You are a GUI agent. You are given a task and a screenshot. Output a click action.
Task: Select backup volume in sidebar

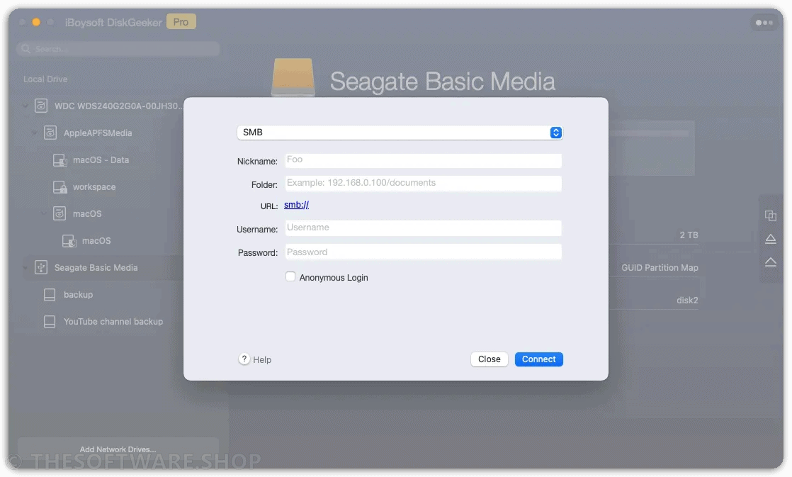[x=79, y=295]
